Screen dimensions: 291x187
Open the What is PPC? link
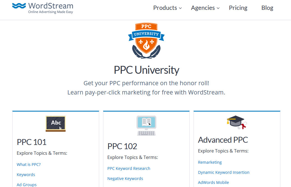coord(29,165)
